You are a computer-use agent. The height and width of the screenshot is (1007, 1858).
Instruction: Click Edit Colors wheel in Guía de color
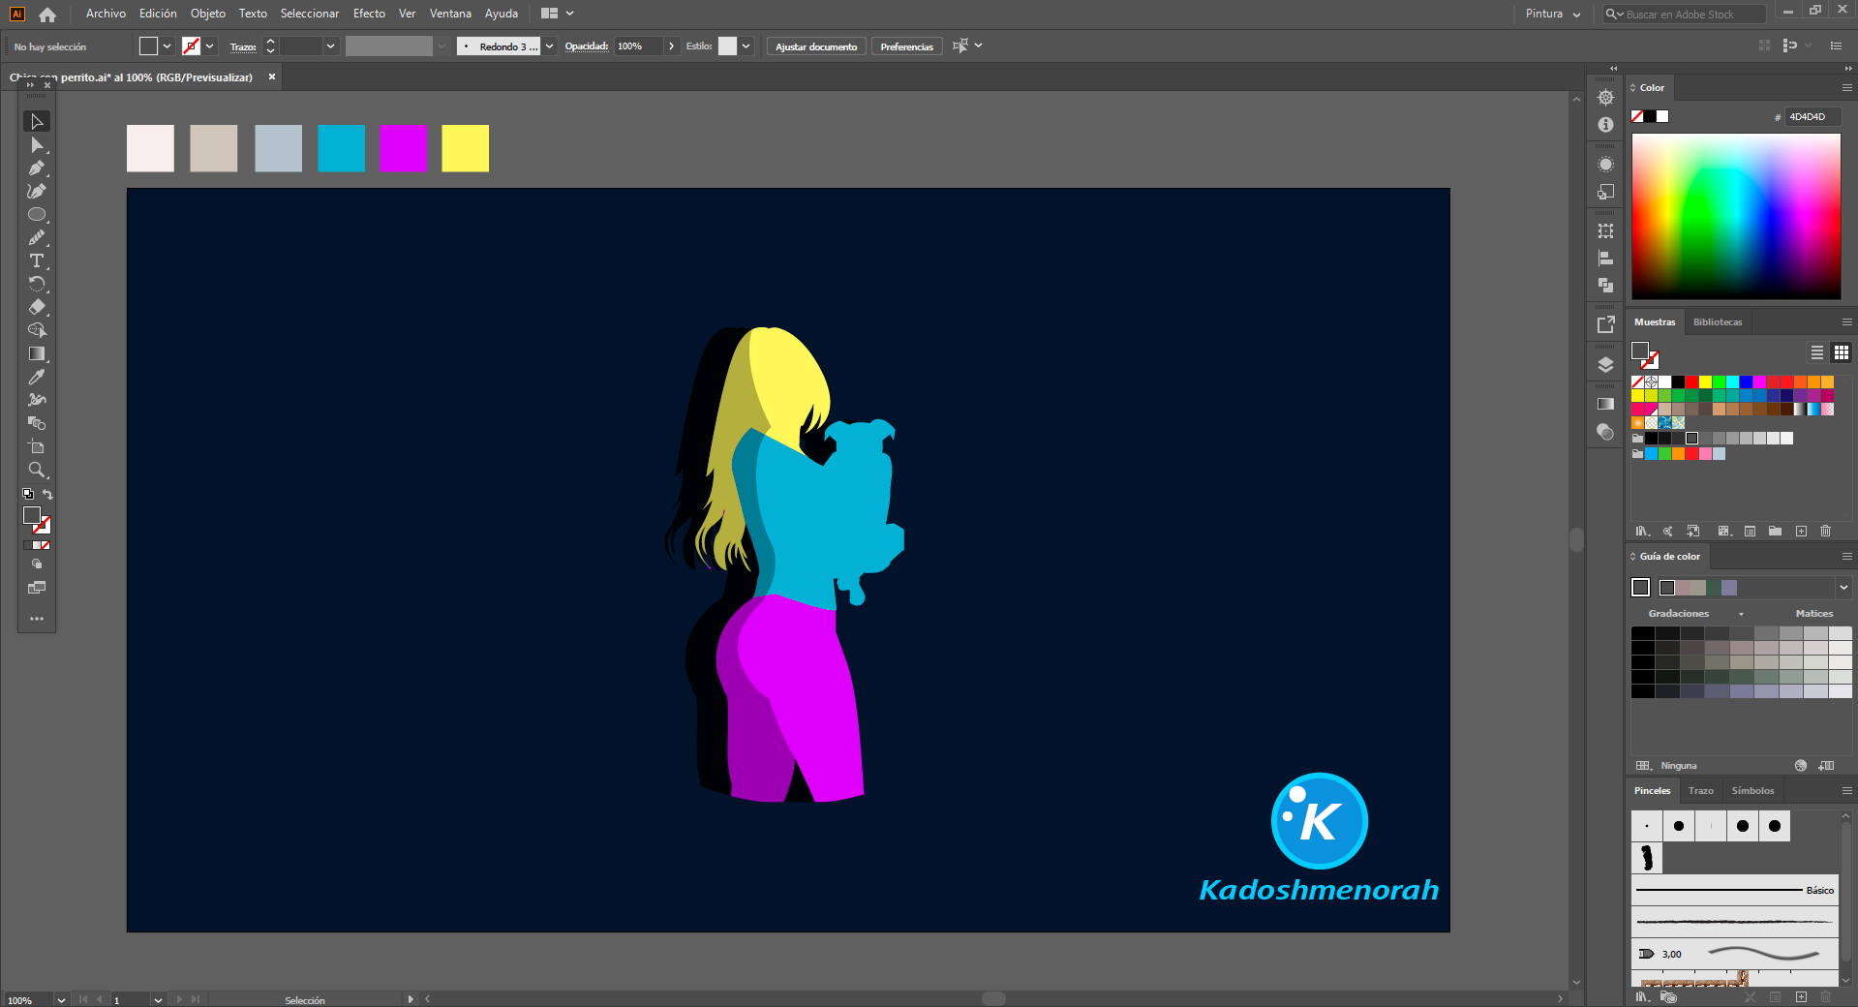pos(1801,766)
